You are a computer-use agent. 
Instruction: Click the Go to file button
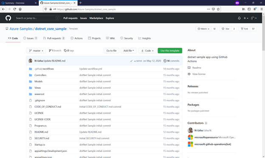point(111,51)
